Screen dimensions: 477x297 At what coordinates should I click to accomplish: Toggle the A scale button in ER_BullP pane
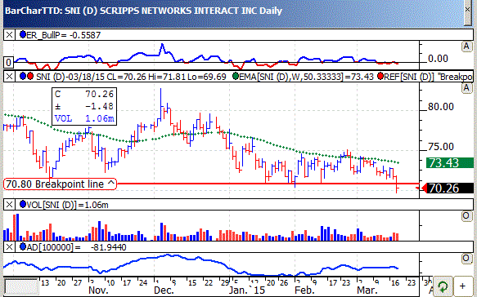pyautogui.click(x=466, y=47)
